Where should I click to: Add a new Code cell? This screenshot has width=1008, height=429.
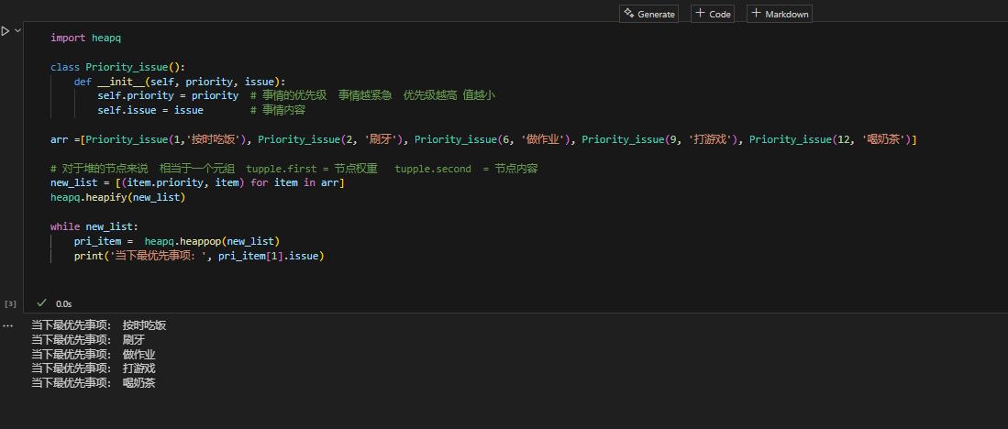[713, 14]
